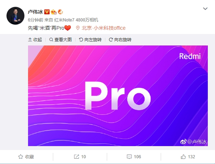
Task: Open 红米Note7 4800万相机 source link
Action: tap(76, 20)
